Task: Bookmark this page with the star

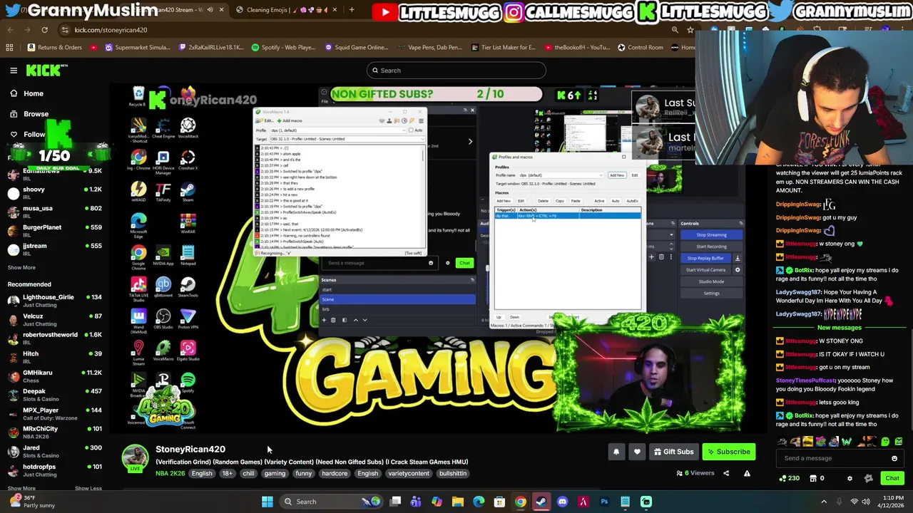Action: [x=690, y=30]
